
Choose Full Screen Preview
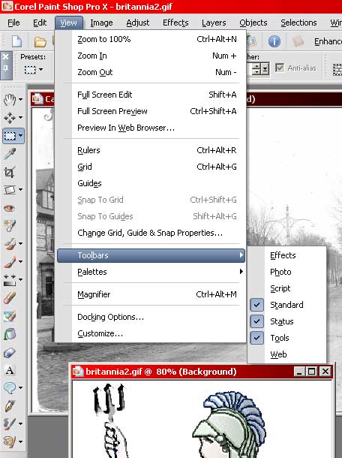[151, 111]
